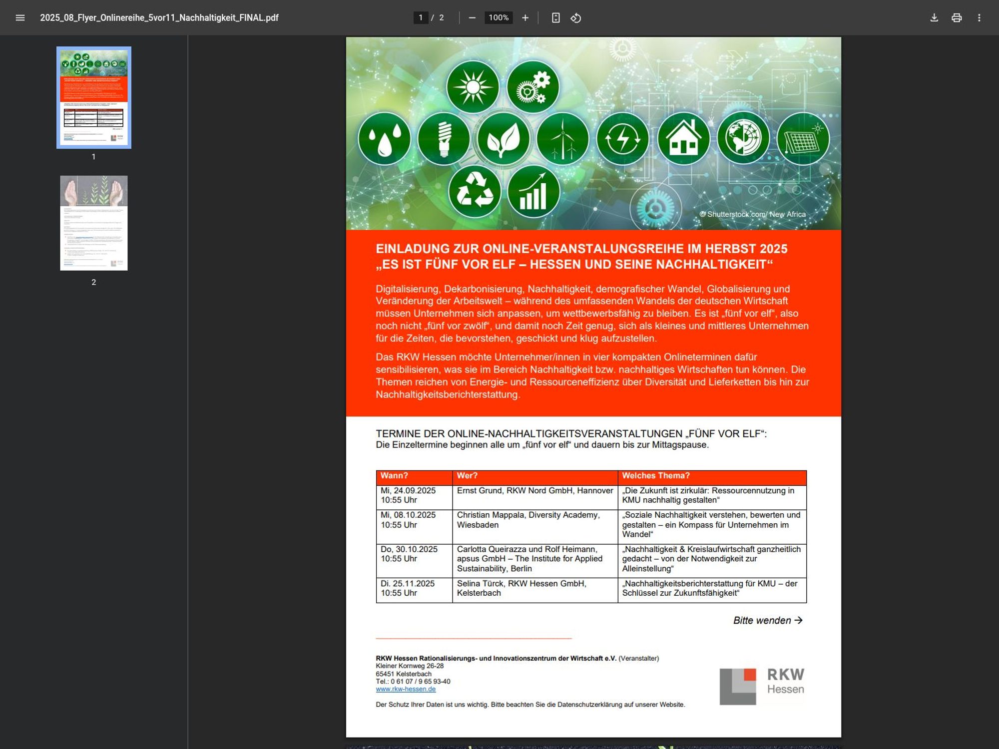The image size is (999, 749).
Task: Click the 'EINLADUNG ZUR ONLINE-VERANSTALUNGSREIHE' heading
Action: (x=581, y=257)
